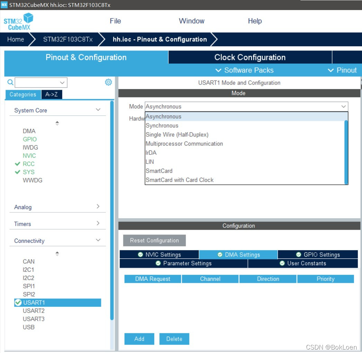Select DMA in System Core
The image size is (362, 353).
(29, 131)
